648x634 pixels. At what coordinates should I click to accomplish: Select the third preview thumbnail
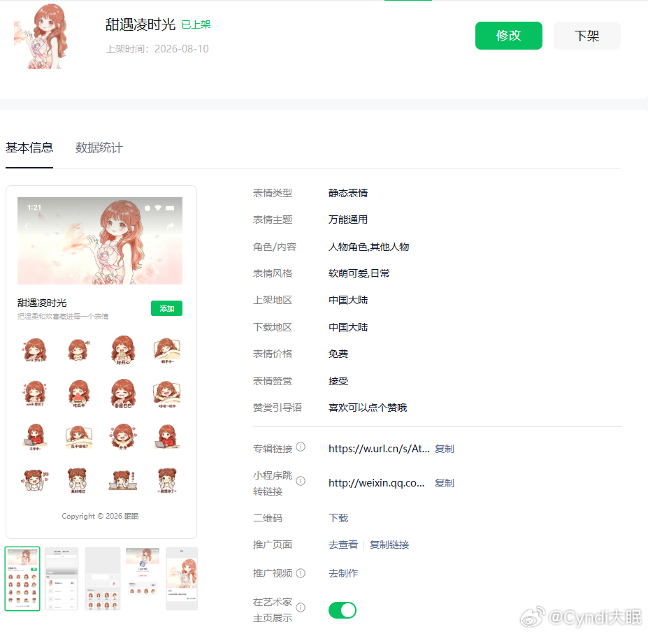[x=103, y=579]
